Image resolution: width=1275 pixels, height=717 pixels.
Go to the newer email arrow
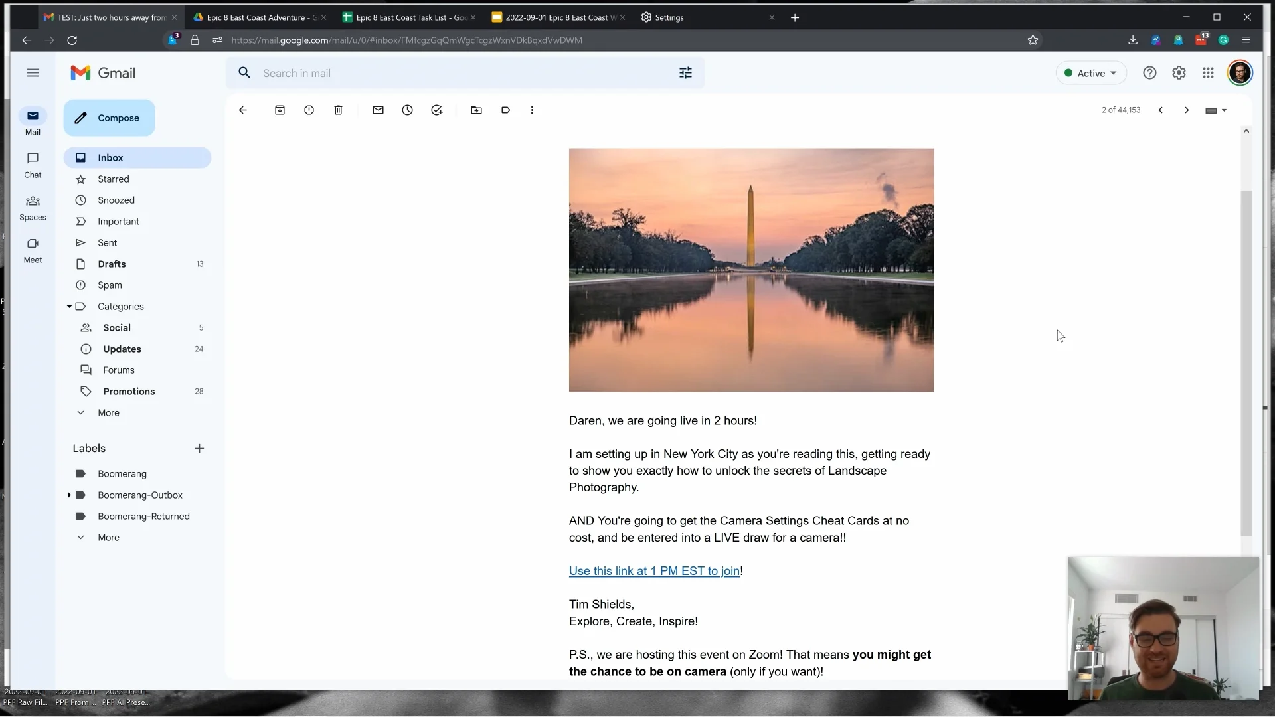click(x=1160, y=110)
